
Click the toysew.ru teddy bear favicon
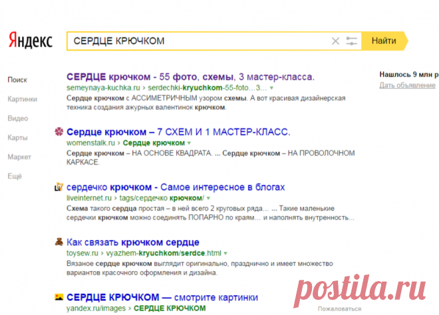[x=59, y=242]
